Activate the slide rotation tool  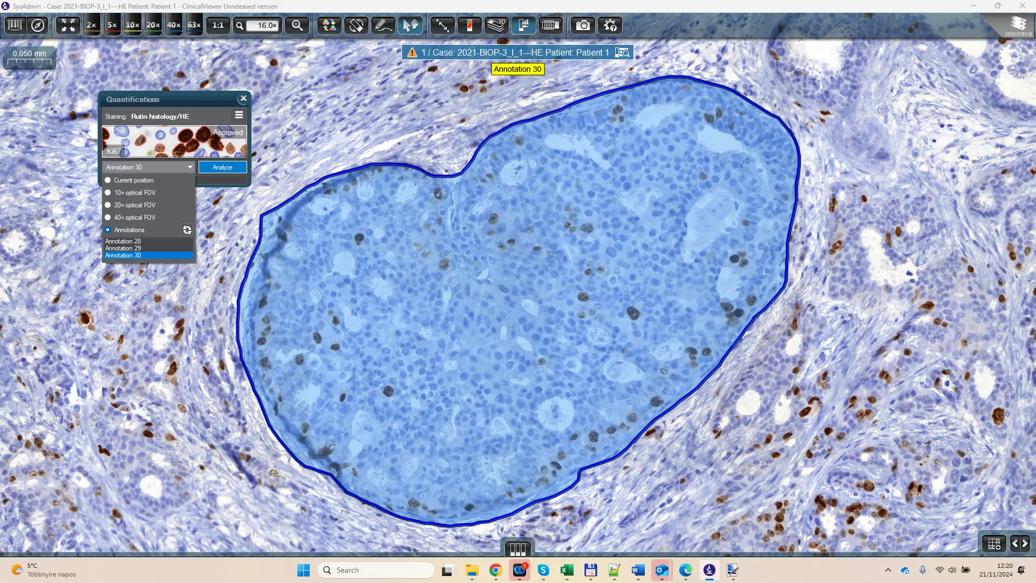[x=356, y=25]
